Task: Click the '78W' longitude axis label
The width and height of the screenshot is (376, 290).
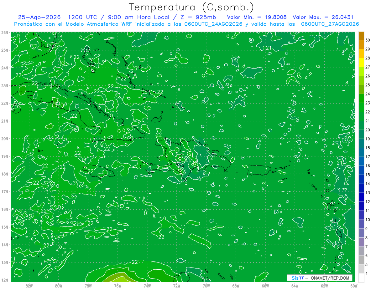Action: pyautogui.click(x=88, y=285)
